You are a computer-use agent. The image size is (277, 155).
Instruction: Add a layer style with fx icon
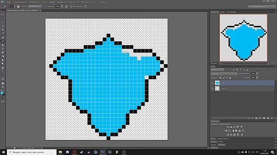pos(252,118)
